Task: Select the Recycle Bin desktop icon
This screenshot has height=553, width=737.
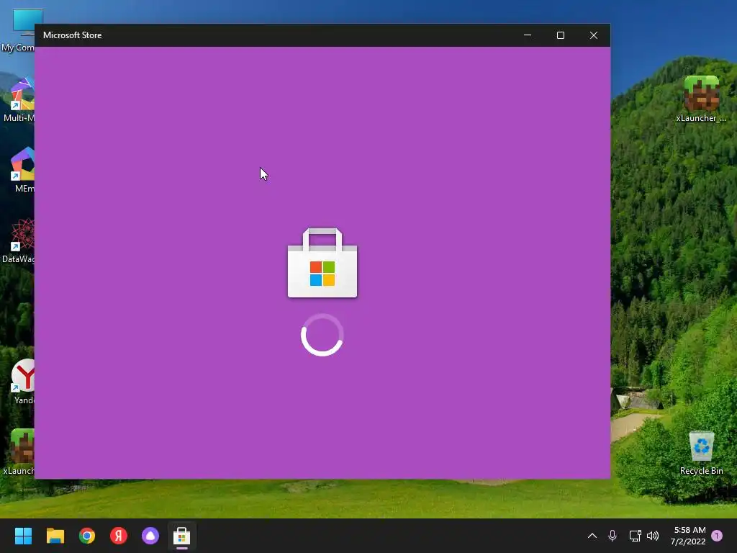Action: point(701,452)
